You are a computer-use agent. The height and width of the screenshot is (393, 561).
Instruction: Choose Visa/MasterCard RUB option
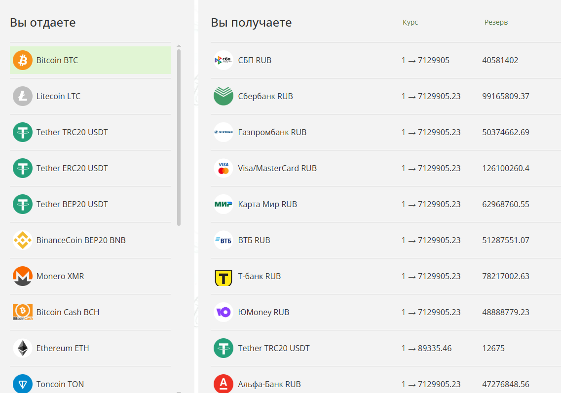(x=386, y=168)
